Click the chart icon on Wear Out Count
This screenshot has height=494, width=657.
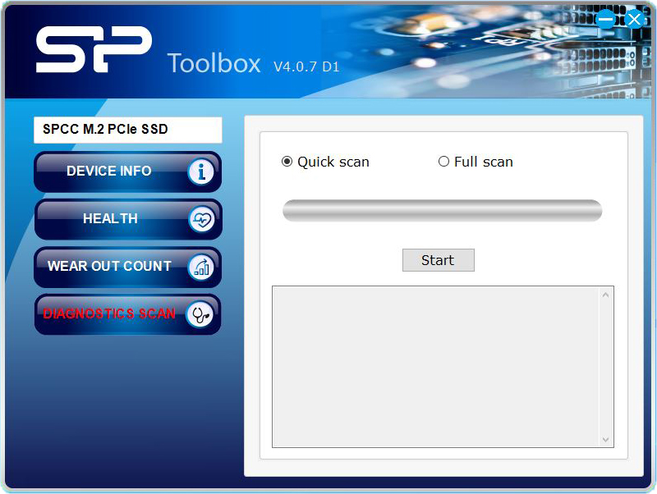click(200, 267)
